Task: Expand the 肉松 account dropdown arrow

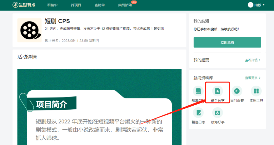Action: (264, 5)
